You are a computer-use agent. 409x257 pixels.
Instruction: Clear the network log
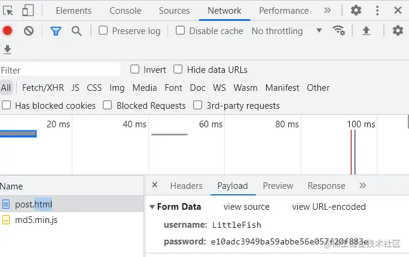(29, 31)
